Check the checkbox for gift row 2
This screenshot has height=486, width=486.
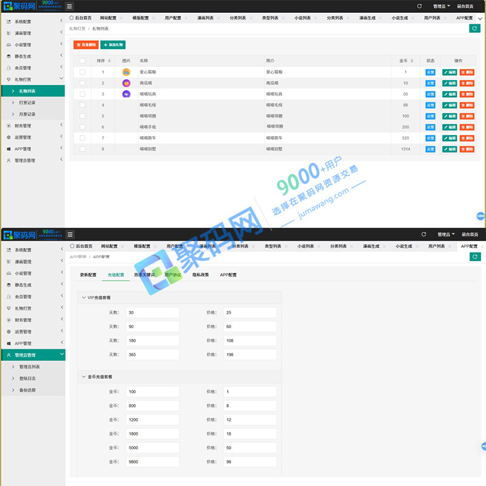click(83, 83)
